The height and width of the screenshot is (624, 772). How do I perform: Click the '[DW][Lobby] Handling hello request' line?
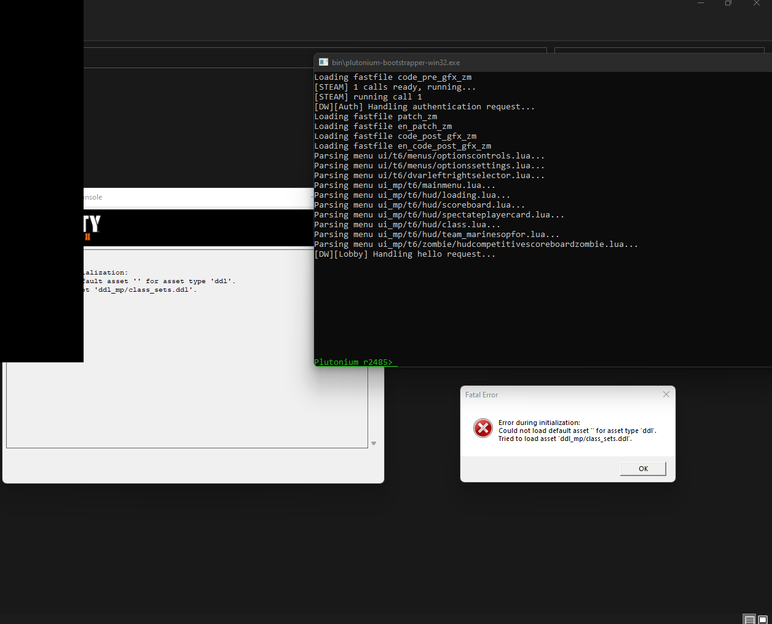(404, 254)
